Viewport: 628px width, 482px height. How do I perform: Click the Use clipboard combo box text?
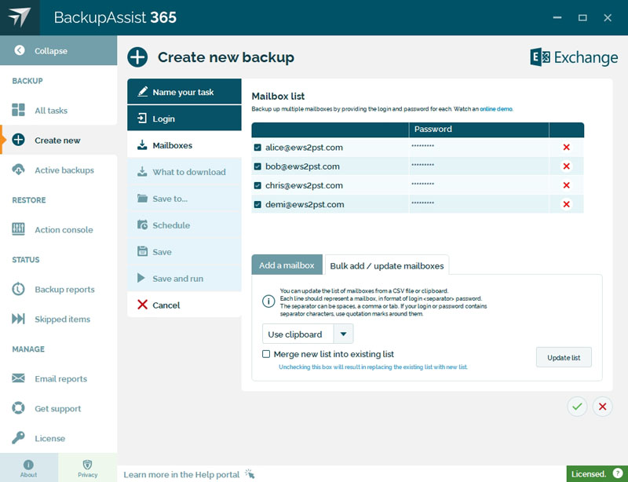[x=295, y=334]
